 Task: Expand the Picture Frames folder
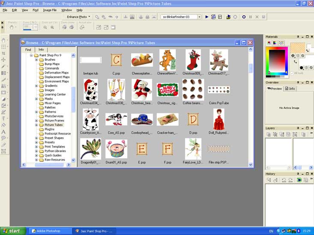click(36, 120)
